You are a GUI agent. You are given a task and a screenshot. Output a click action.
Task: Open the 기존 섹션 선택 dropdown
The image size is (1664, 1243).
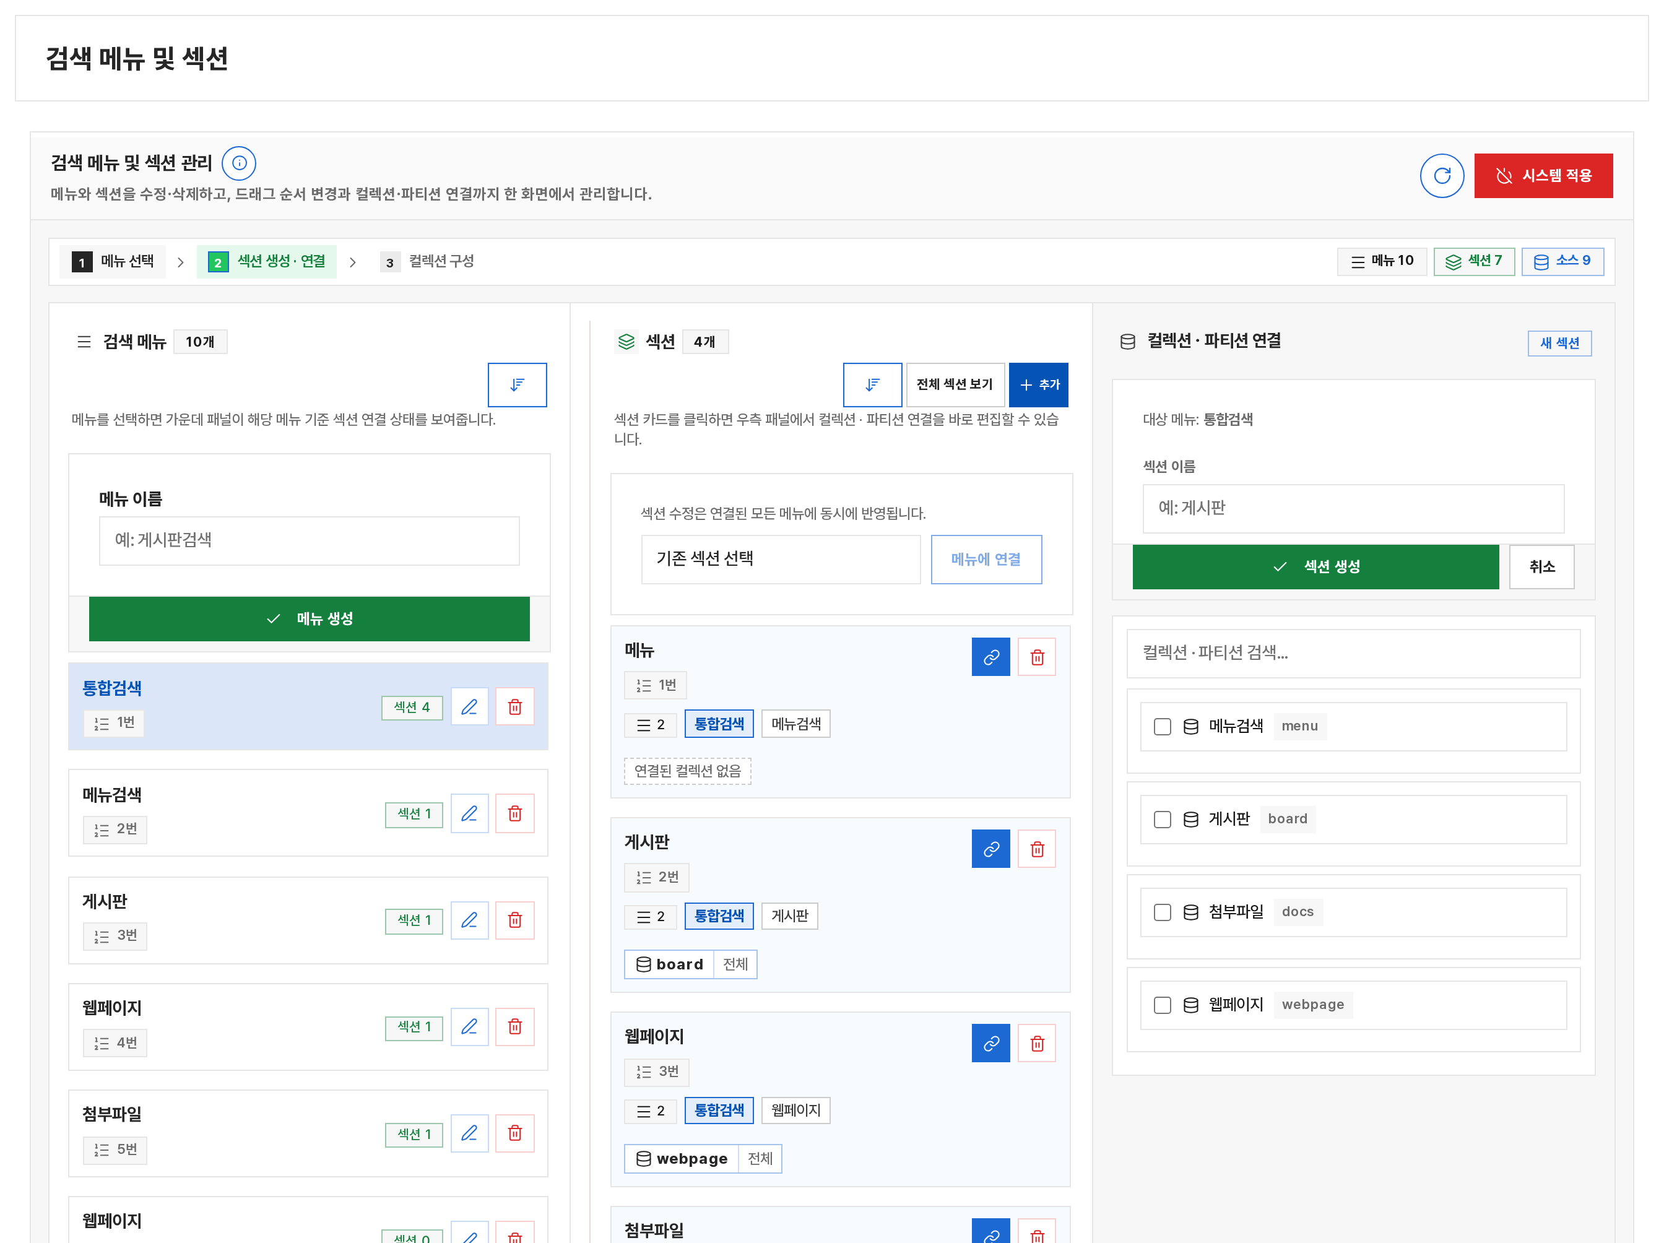coord(781,559)
